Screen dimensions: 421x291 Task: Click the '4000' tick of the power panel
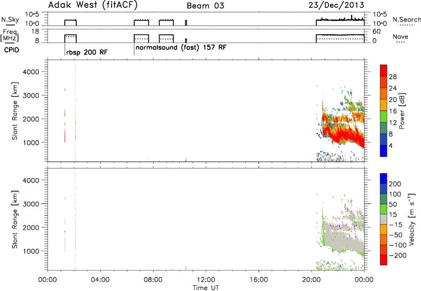pos(31,72)
